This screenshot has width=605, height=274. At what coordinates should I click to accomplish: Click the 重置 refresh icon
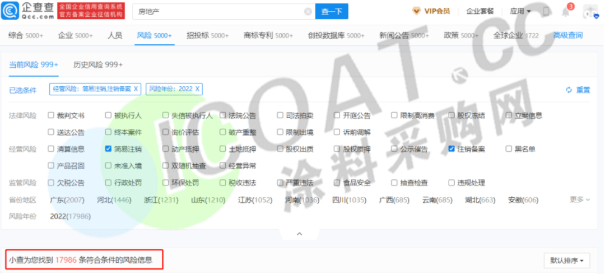click(569, 90)
